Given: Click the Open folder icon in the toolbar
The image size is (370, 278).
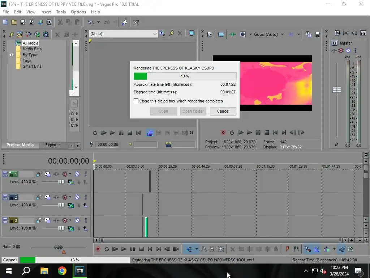Looking at the screenshot, I should [14, 22].
